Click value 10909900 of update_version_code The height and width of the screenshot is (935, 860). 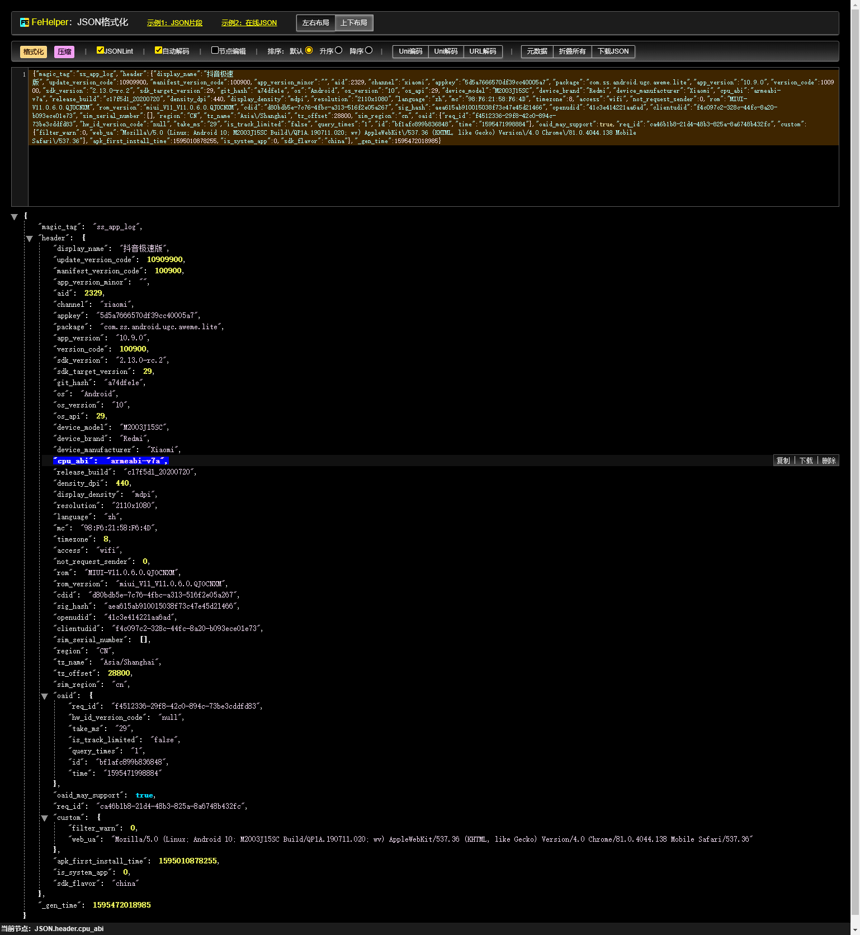(165, 260)
